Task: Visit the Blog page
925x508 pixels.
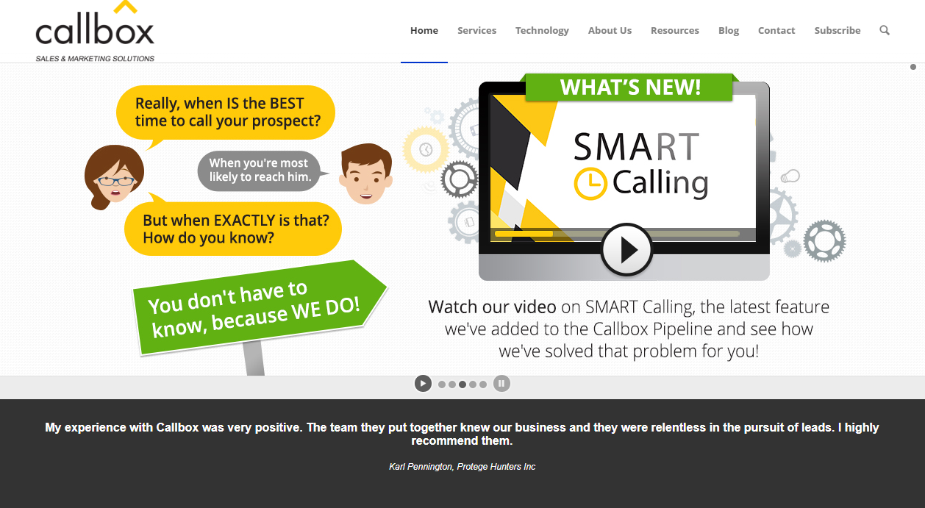Action: click(x=729, y=30)
